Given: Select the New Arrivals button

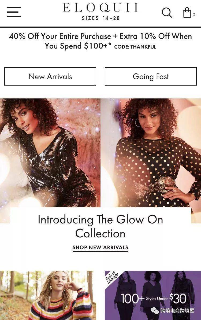Looking at the screenshot, I should pyautogui.click(x=50, y=76).
